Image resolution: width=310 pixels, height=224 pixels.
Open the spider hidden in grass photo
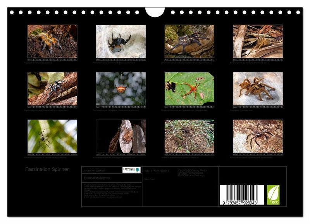tap(189, 136)
